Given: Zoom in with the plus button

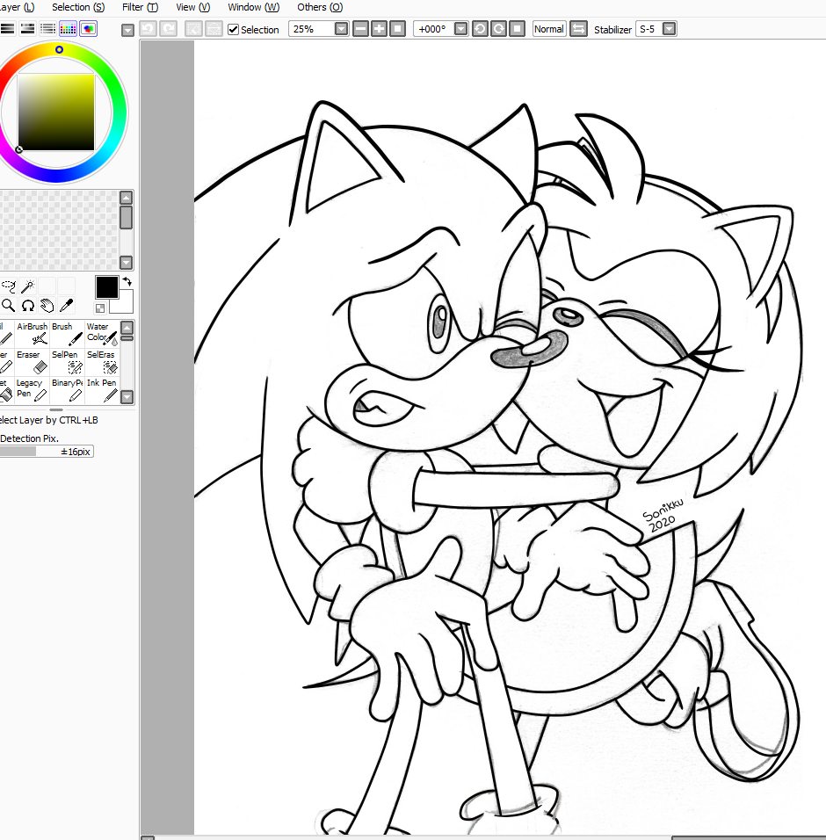Looking at the screenshot, I should (380, 29).
